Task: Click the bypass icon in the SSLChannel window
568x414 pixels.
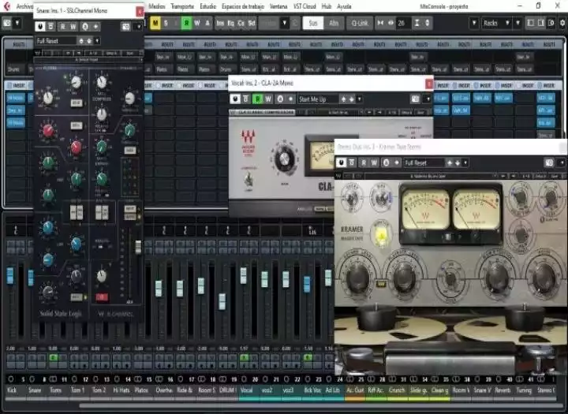Action: [50, 27]
